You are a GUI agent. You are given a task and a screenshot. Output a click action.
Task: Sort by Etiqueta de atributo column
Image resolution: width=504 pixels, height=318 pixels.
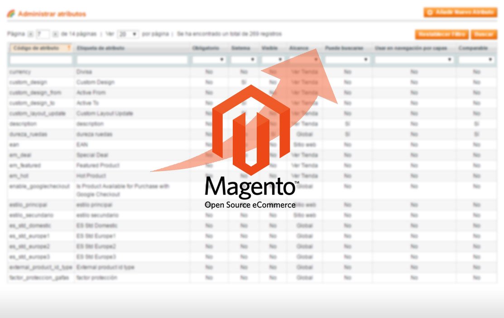pyautogui.click(x=101, y=48)
